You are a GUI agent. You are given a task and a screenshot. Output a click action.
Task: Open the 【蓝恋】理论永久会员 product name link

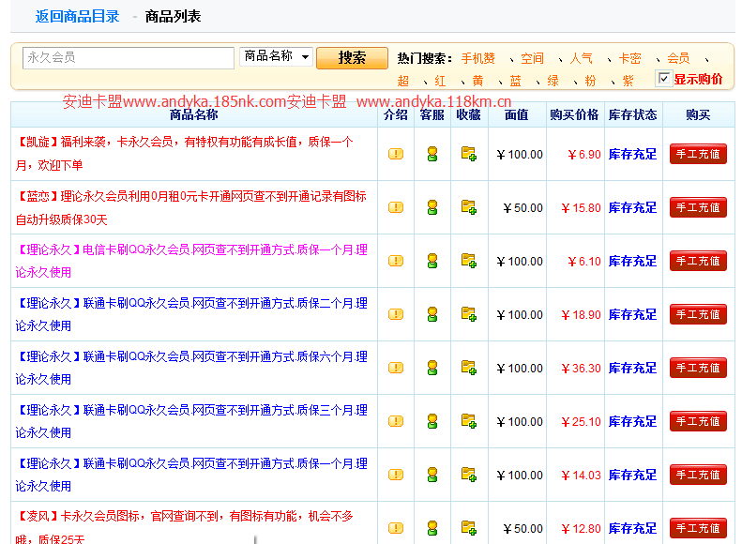pos(191,207)
